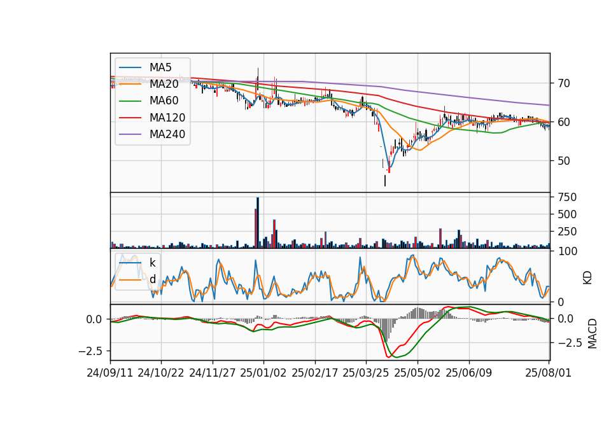This screenshot has width=611, height=439.
Task: Click the MACD axis title
Action: coord(592,333)
